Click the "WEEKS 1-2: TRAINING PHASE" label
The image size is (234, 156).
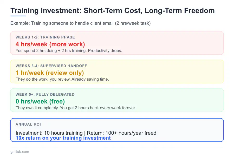(x=45, y=37)
